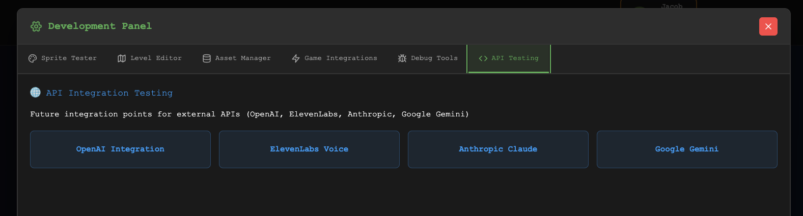The height and width of the screenshot is (216, 803).
Task: Click the code brackets API Testing icon
Action: (483, 58)
